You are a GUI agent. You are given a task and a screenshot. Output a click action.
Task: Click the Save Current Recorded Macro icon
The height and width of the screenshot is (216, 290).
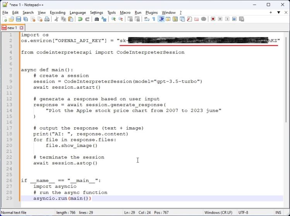pyautogui.click(x=242, y=19)
